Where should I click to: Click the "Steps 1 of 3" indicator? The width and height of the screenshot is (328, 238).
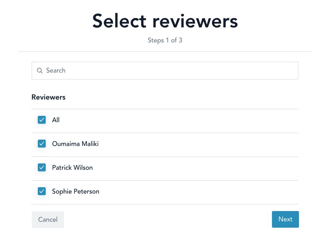[x=165, y=40]
